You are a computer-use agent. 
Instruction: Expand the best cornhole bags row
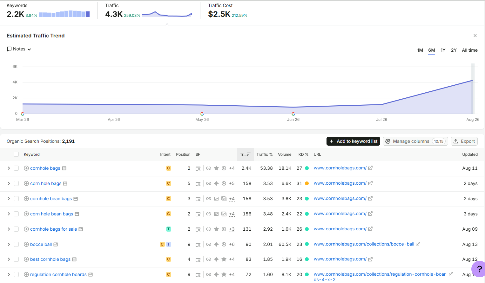pyautogui.click(x=9, y=259)
